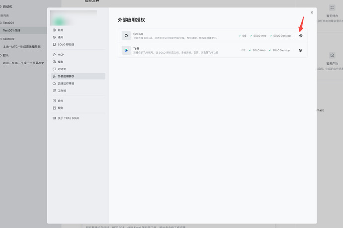Open 工作树 settings
Screen dimensions: 343x228
[78, 91]
